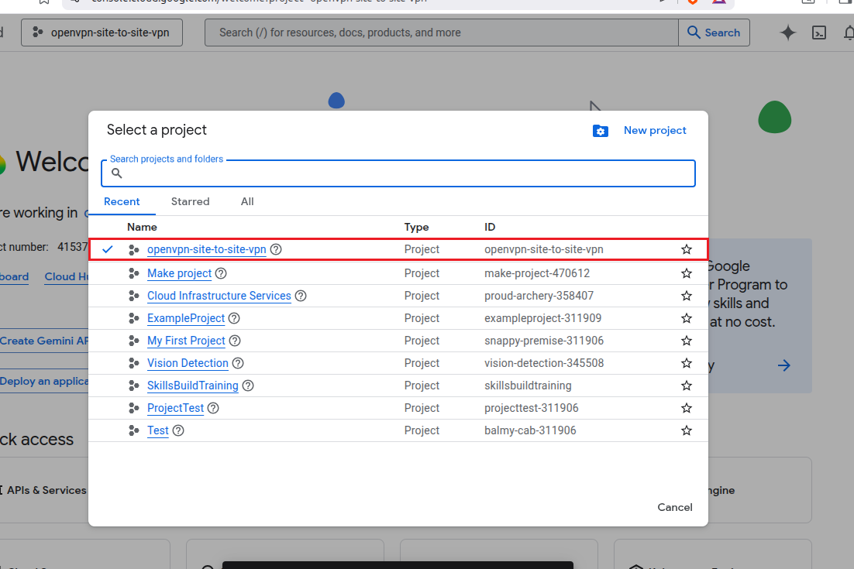This screenshot has width=854, height=569.
Task: Click the top bar Search button
Action: 714,33
